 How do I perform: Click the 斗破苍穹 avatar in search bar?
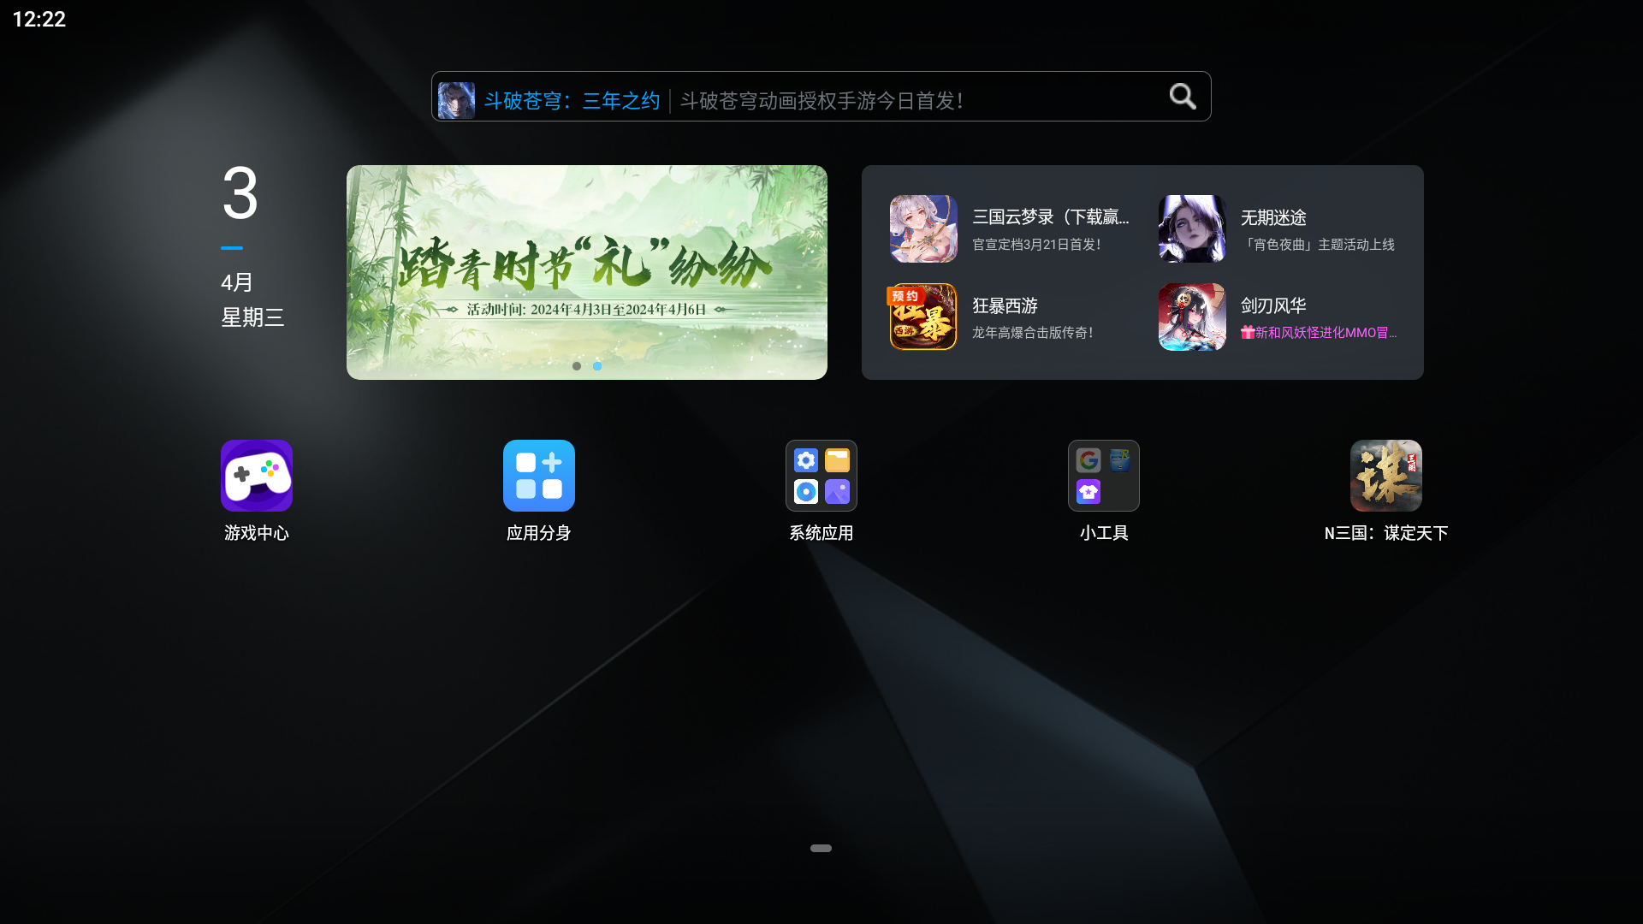click(x=456, y=100)
